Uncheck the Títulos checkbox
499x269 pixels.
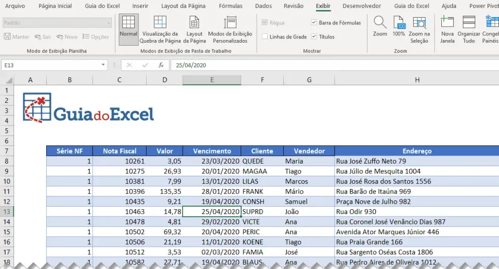click(314, 36)
